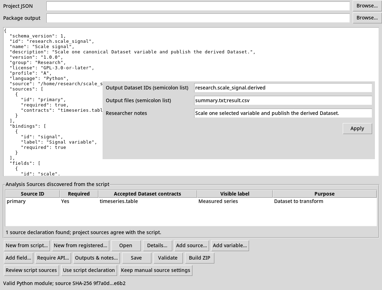Apply the outputs and notes changes
The height and width of the screenshot is (290, 382).
(x=357, y=129)
